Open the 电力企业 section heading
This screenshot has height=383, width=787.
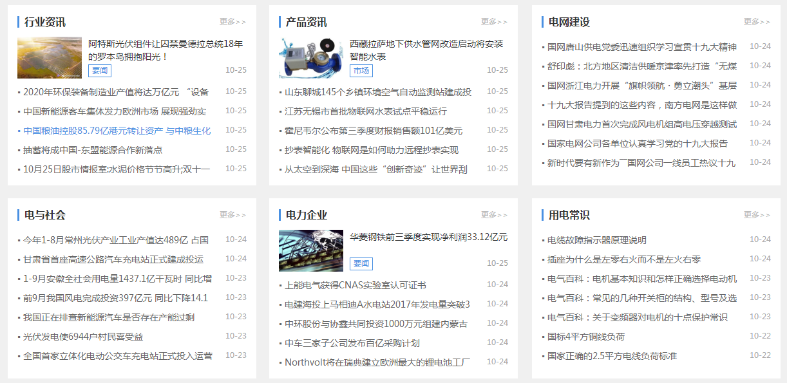[x=307, y=215]
